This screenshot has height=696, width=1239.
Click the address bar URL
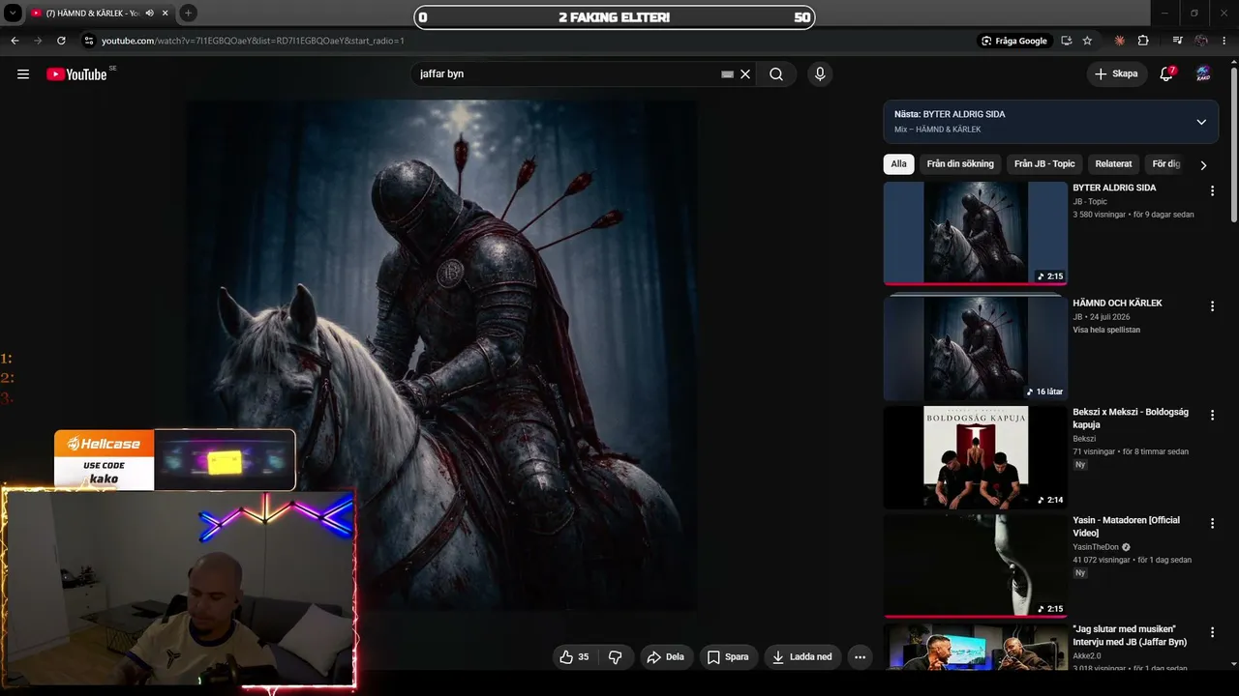point(253,41)
